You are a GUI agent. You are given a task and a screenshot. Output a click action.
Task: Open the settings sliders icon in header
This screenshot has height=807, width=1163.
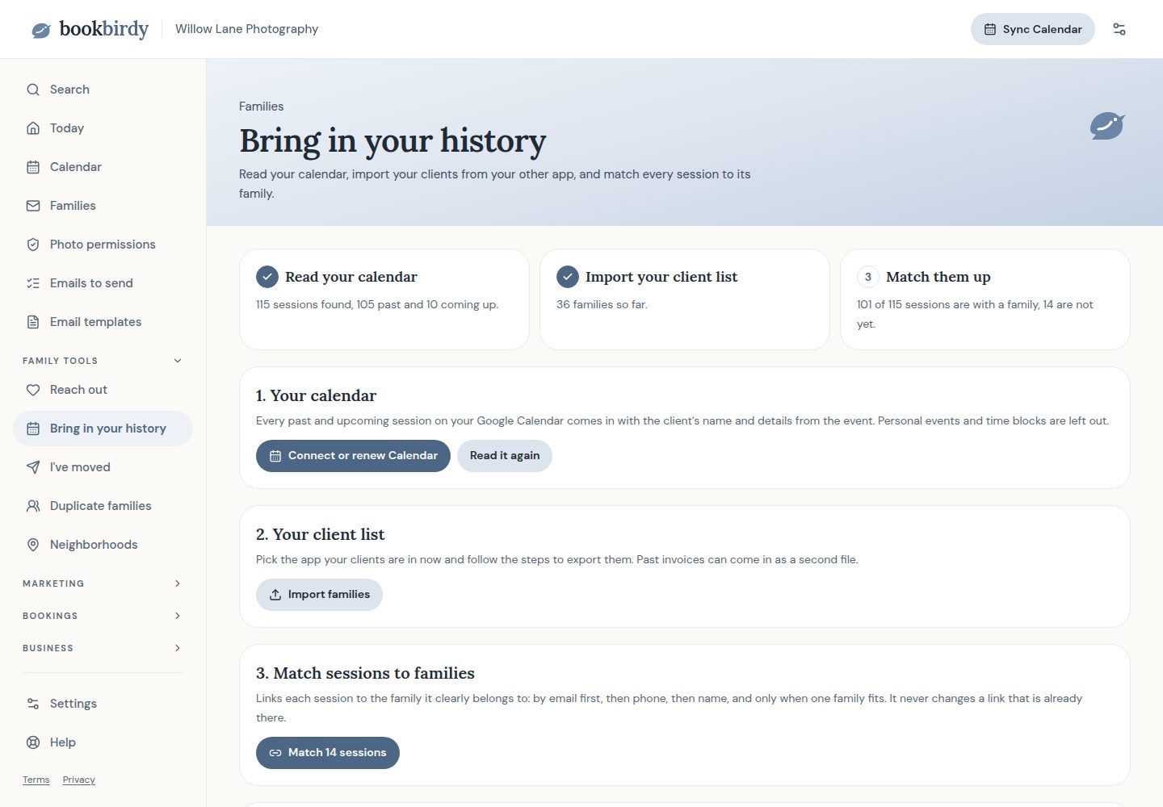[x=1119, y=29]
